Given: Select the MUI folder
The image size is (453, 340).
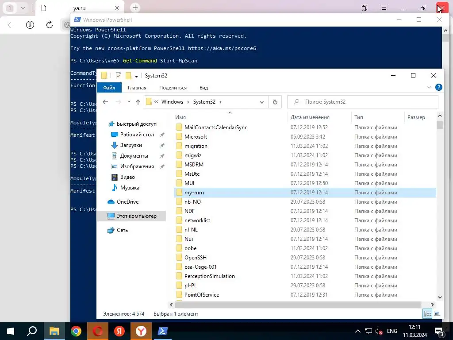Looking at the screenshot, I should (x=189, y=183).
